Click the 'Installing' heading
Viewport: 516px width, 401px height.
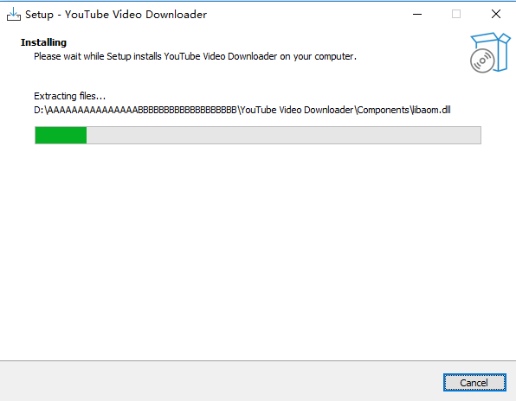coord(43,42)
